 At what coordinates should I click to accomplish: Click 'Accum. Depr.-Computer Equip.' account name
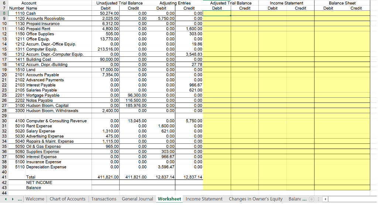[55, 54]
